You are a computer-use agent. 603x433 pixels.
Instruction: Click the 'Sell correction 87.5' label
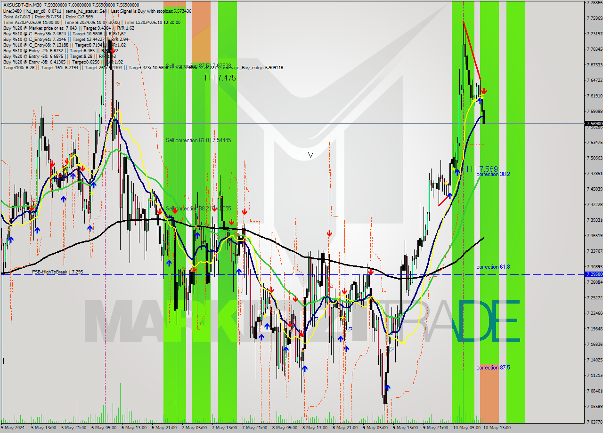click(198, 65)
